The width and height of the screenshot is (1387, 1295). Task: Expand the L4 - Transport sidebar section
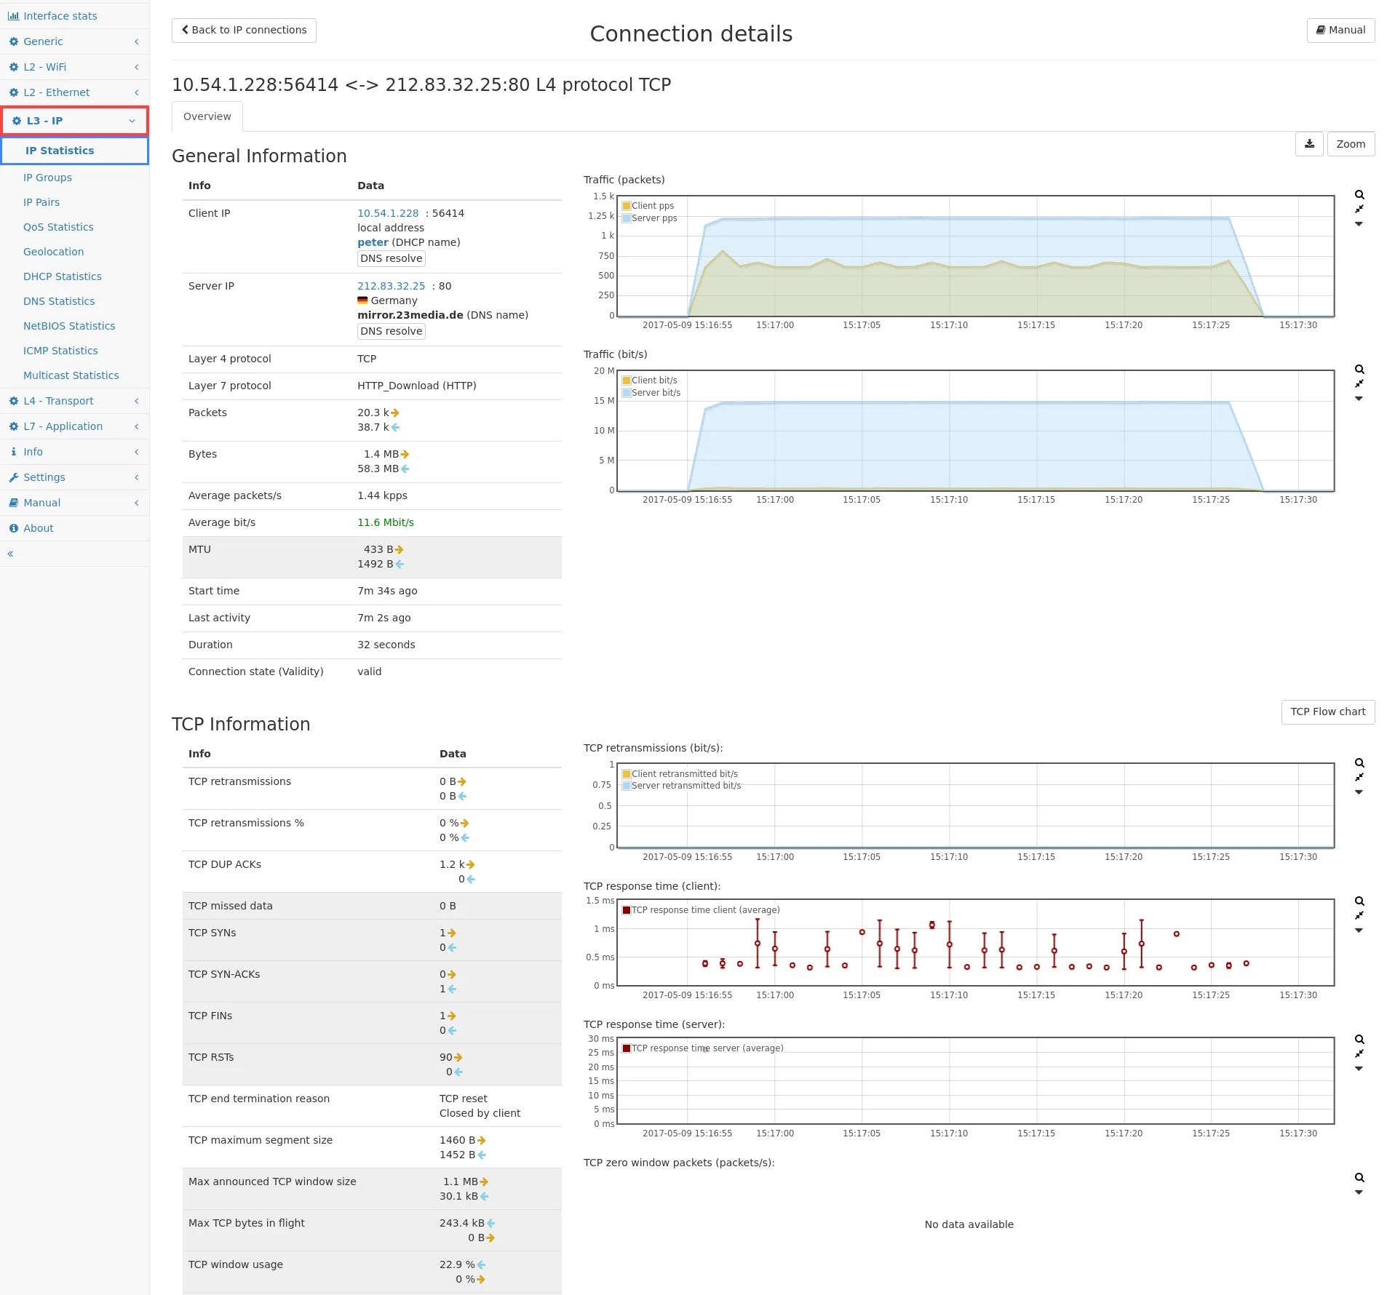point(58,401)
